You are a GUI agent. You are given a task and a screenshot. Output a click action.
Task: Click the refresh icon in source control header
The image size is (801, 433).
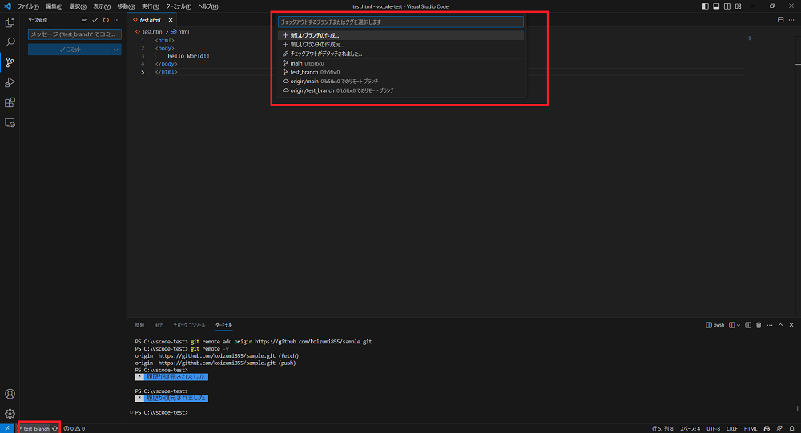click(106, 19)
